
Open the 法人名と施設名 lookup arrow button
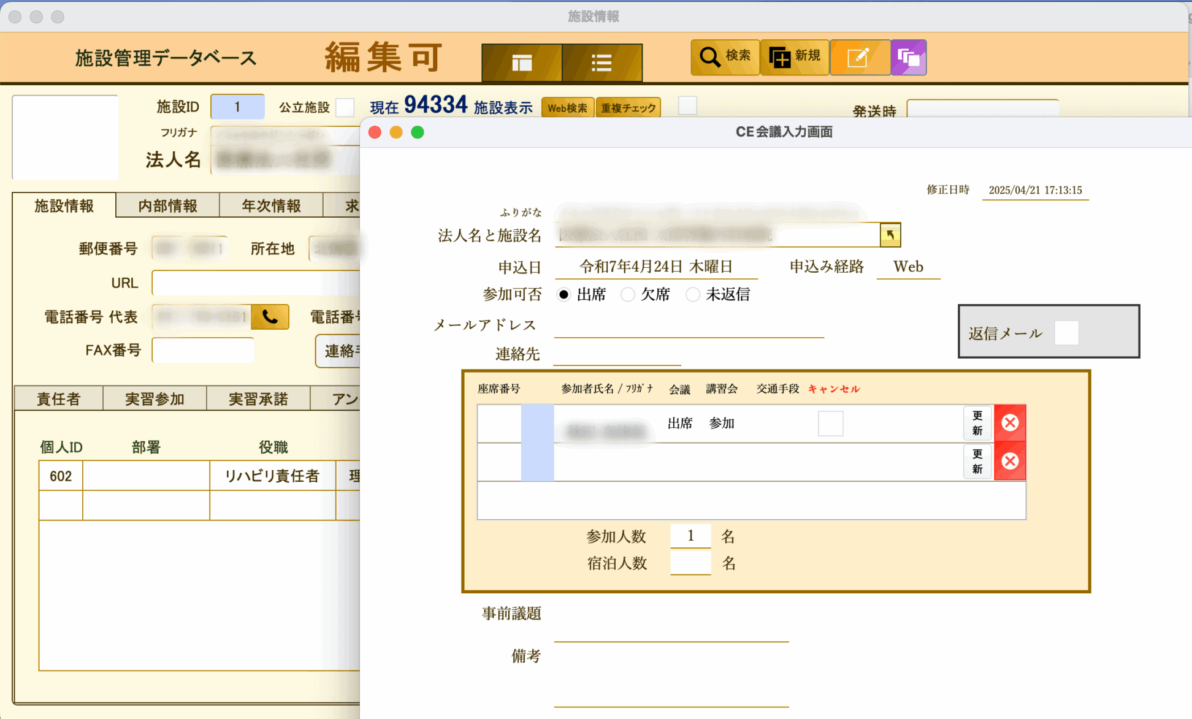pyautogui.click(x=890, y=235)
